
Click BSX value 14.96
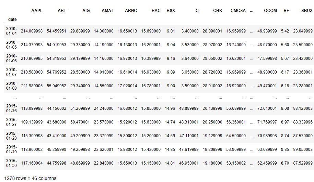[x=170, y=108]
